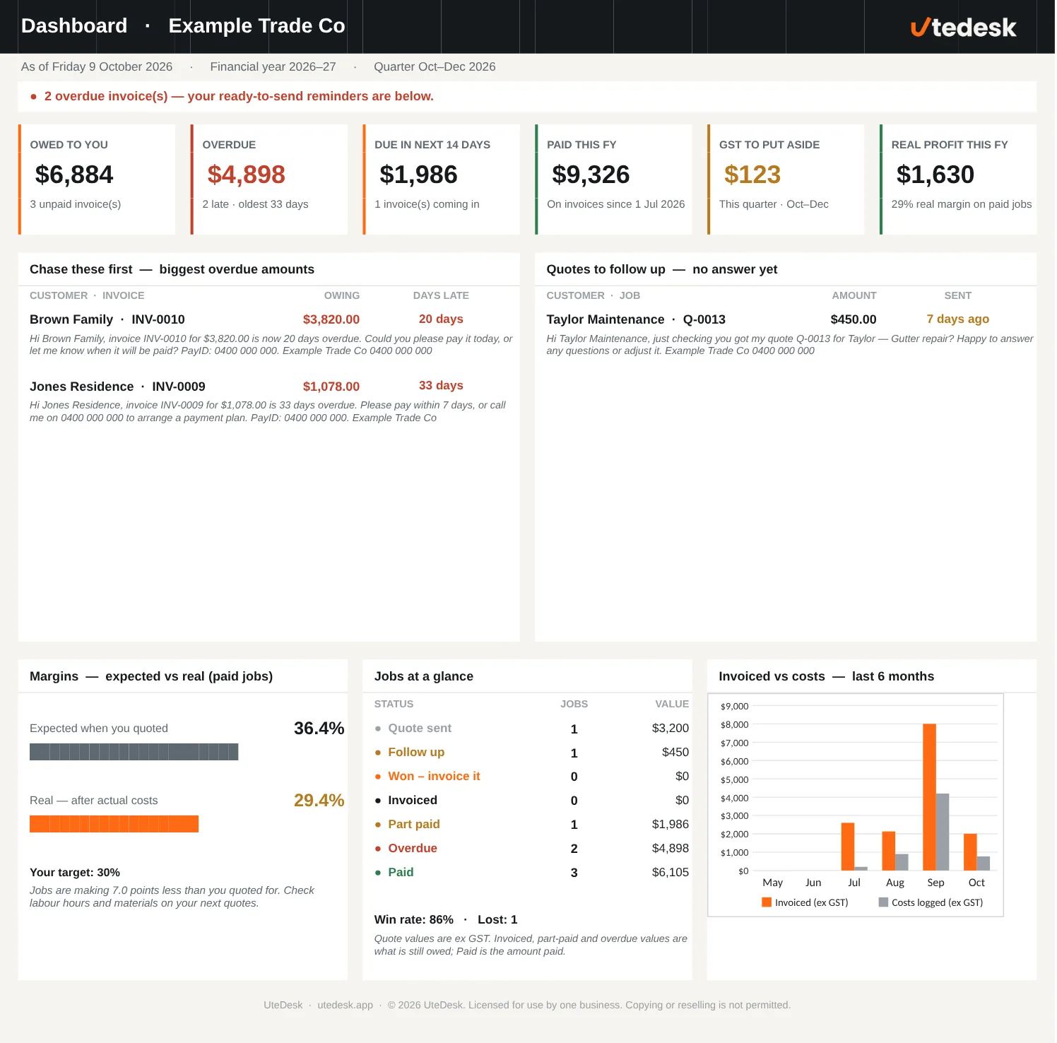This screenshot has width=1057, height=1043.
Task: Click the Won – invoice it status
Action: pyautogui.click(x=434, y=777)
